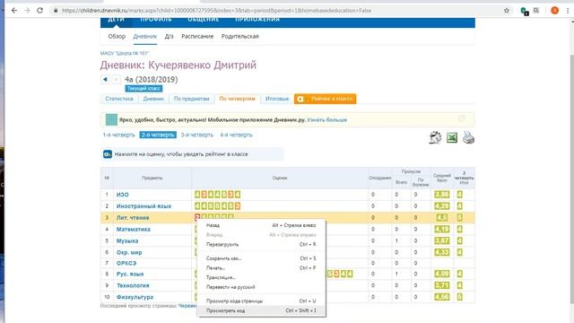Click the browser back arrow
The width and height of the screenshot is (574, 323).
point(14,11)
